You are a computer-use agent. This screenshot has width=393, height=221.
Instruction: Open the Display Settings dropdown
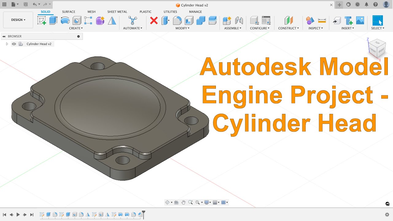208,202
